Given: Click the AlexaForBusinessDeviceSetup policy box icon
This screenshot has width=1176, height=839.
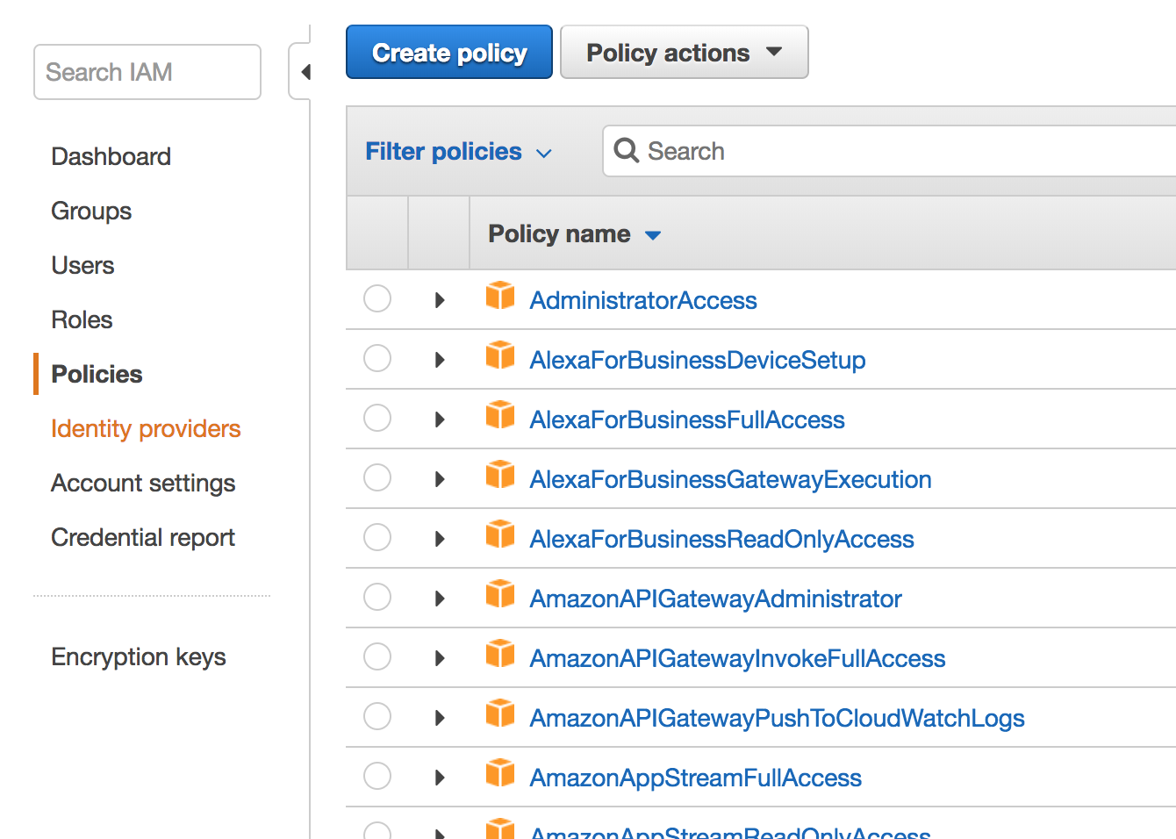Looking at the screenshot, I should tap(500, 355).
